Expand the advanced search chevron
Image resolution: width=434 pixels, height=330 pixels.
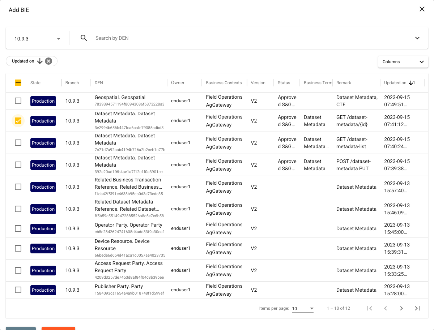pyautogui.click(x=417, y=38)
